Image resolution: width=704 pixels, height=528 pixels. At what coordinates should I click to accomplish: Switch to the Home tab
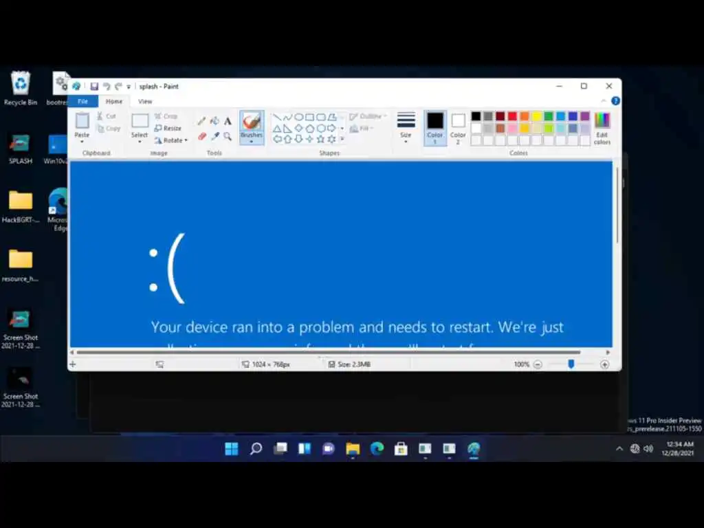coord(114,102)
